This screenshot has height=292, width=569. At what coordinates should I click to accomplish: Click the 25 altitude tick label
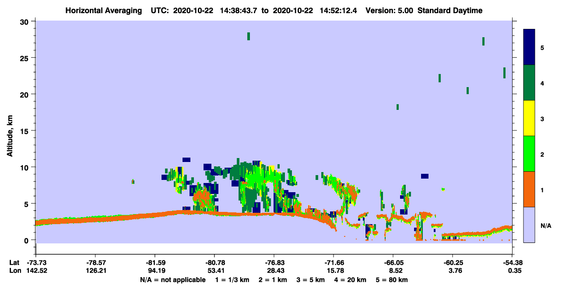click(x=25, y=58)
